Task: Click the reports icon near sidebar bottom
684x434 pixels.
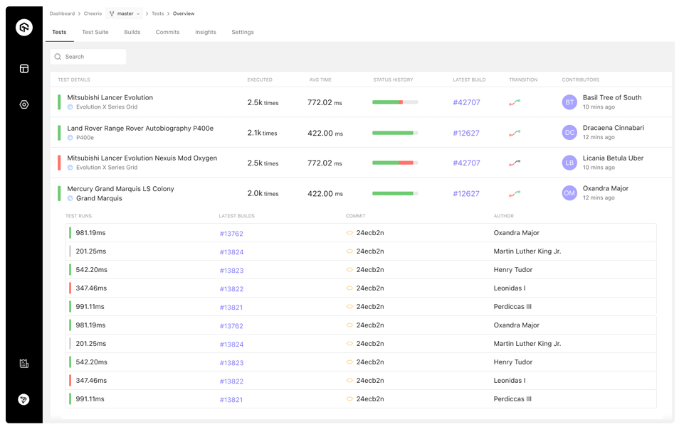Action: coord(23,363)
